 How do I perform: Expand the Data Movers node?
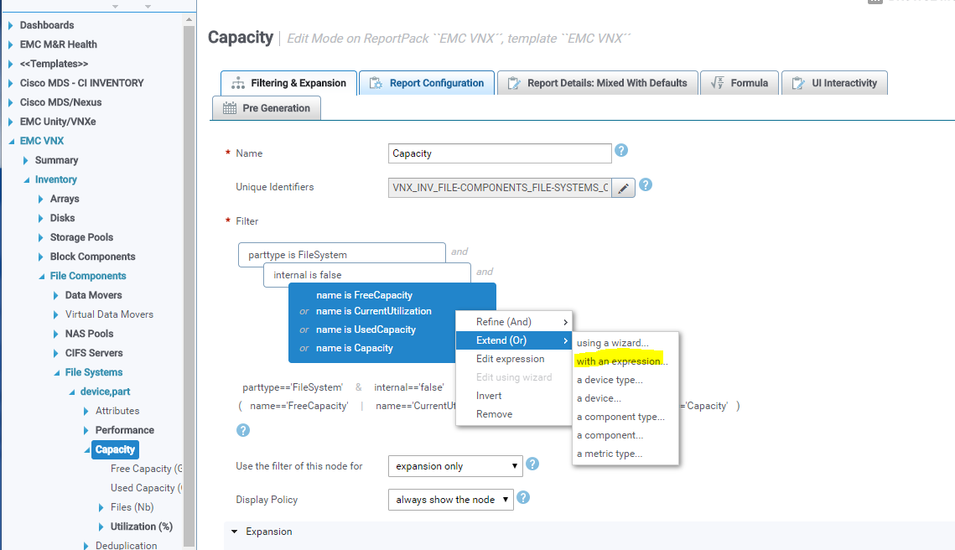56,295
